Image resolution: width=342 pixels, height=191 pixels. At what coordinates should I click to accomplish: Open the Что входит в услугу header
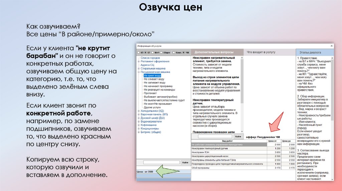click(270, 52)
